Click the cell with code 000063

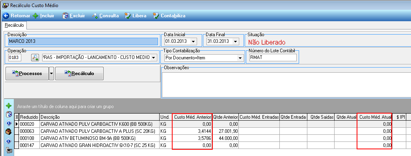[x=29, y=131]
